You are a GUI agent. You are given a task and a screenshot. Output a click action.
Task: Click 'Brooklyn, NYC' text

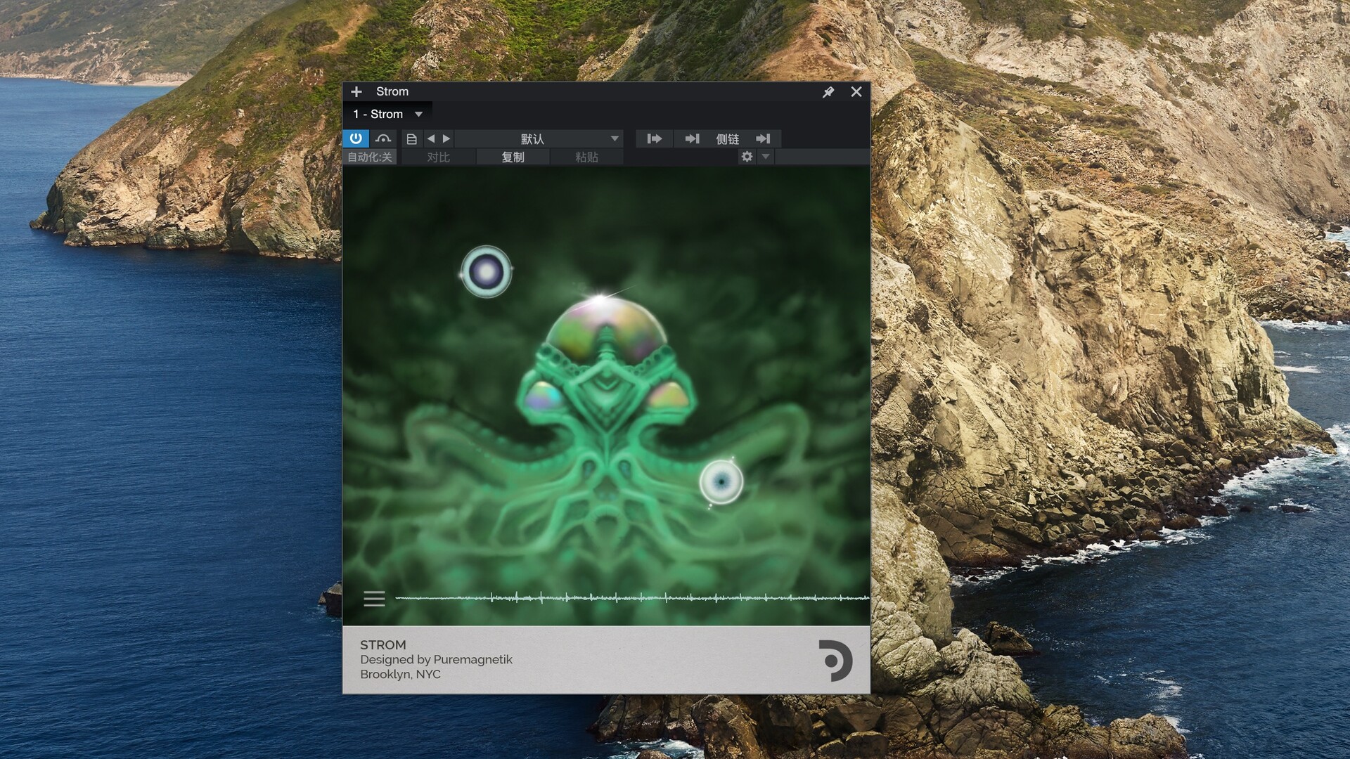coord(400,674)
